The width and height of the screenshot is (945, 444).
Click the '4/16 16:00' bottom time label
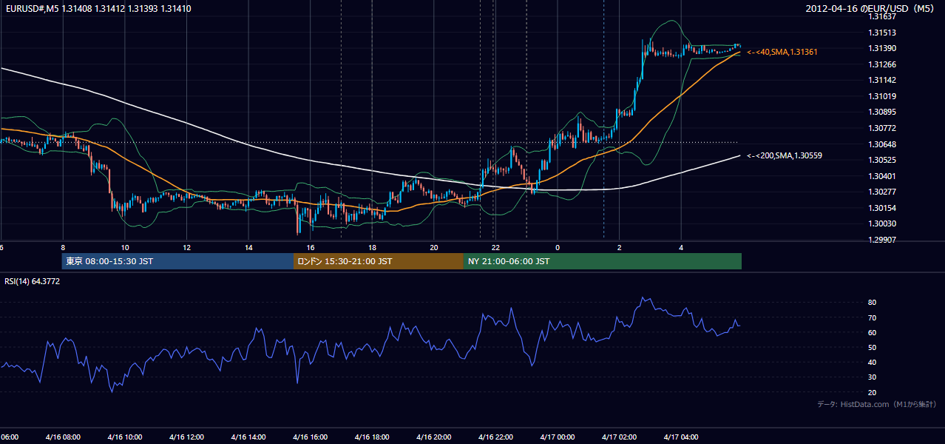tap(311, 437)
